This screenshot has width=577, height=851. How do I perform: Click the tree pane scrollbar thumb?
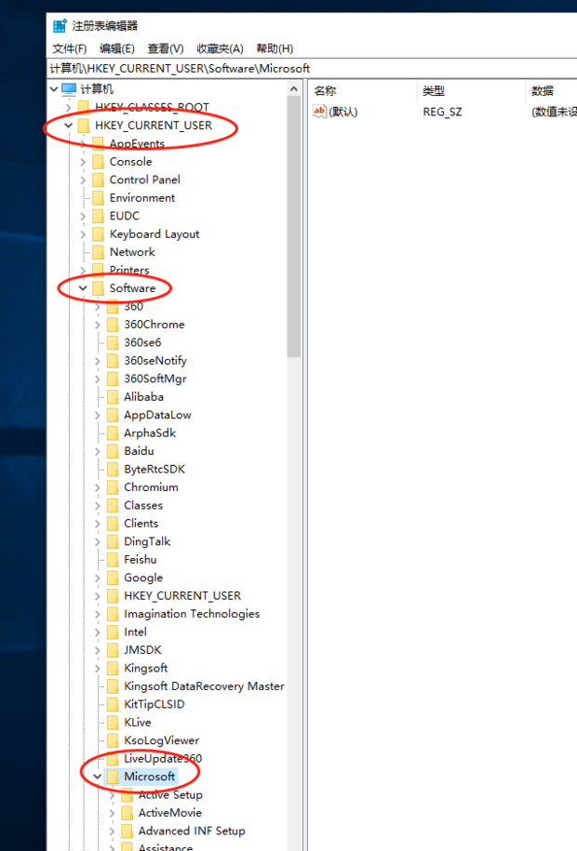[294, 226]
